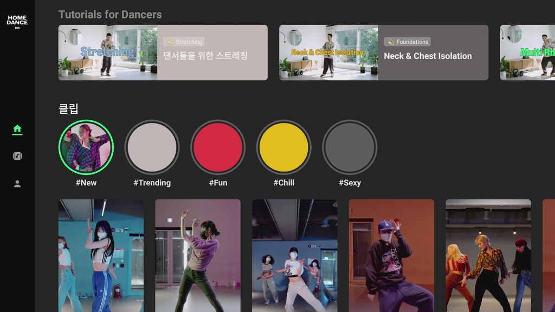
Task: Open the user profile sidebar icon
Action: point(17,184)
